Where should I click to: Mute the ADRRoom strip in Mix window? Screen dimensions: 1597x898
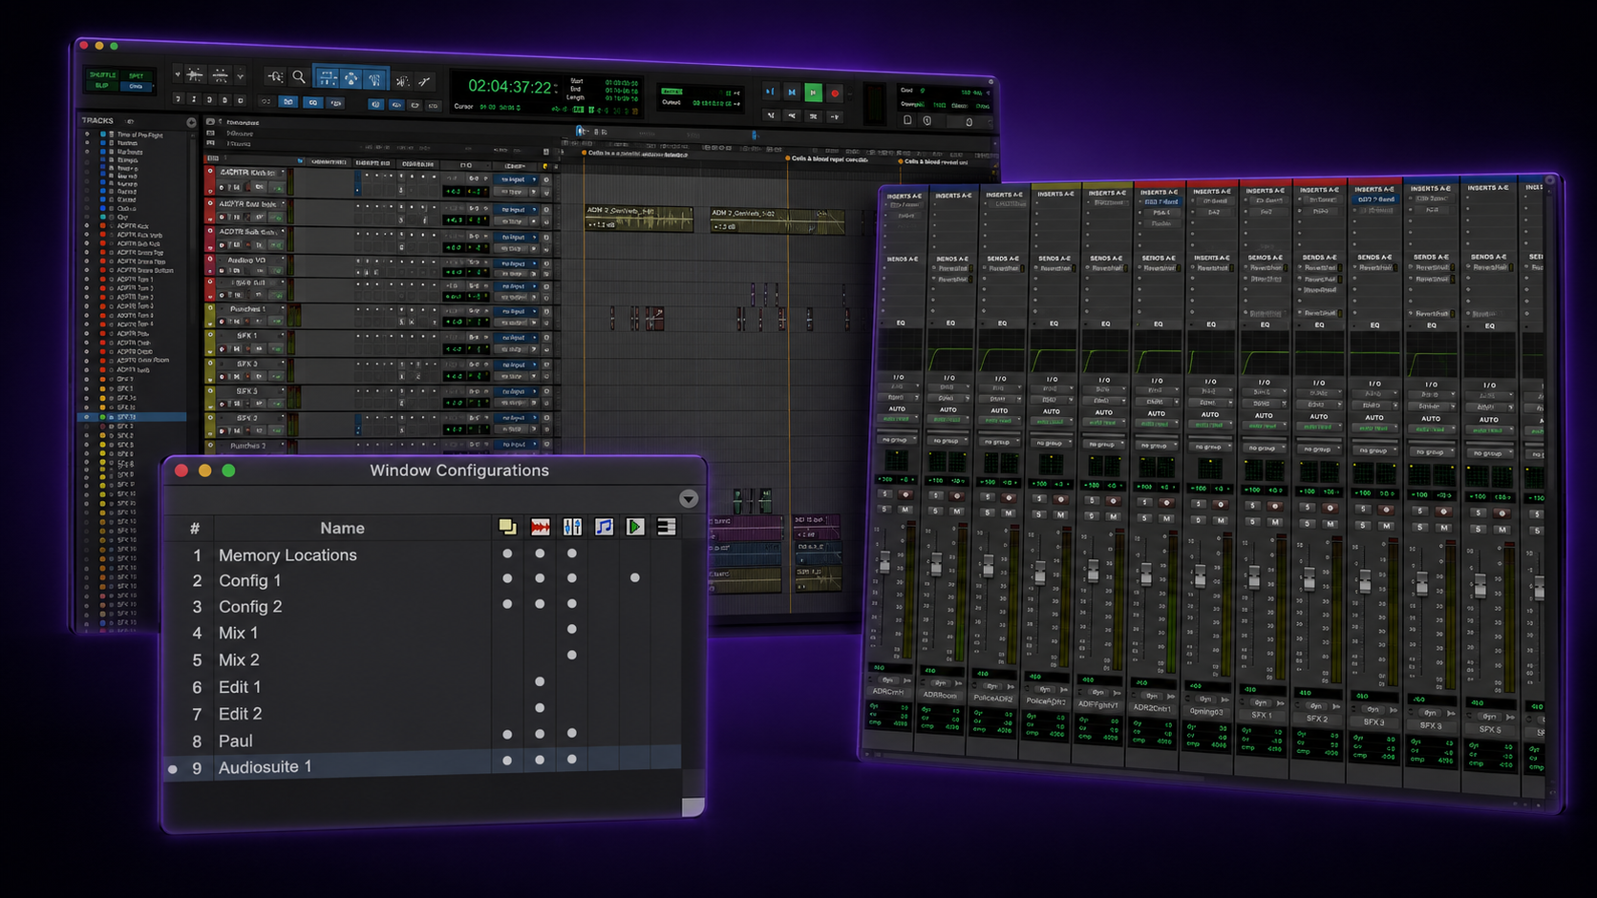point(957,511)
